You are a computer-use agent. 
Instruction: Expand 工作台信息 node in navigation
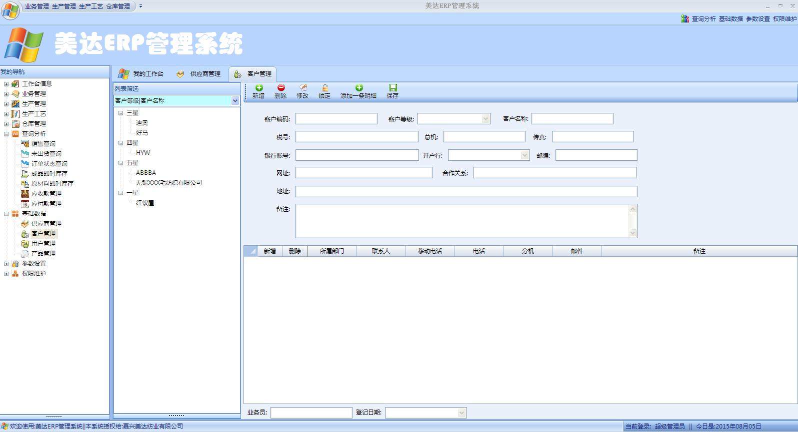(6, 84)
